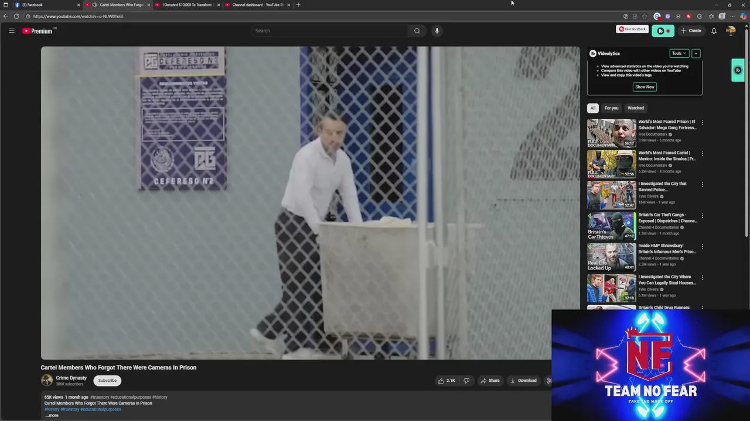
Task: Open World's Most Feared Cartel thumbnail
Action: point(611,164)
